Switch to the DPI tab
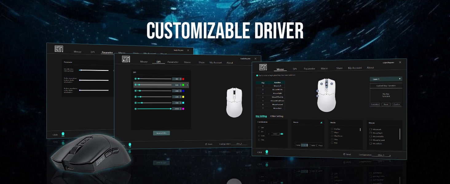Image resolution: width=450 pixels, height=184 pixels. 294,68
